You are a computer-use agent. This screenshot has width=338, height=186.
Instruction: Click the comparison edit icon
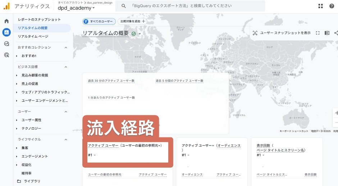pyautogui.click(x=327, y=33)
